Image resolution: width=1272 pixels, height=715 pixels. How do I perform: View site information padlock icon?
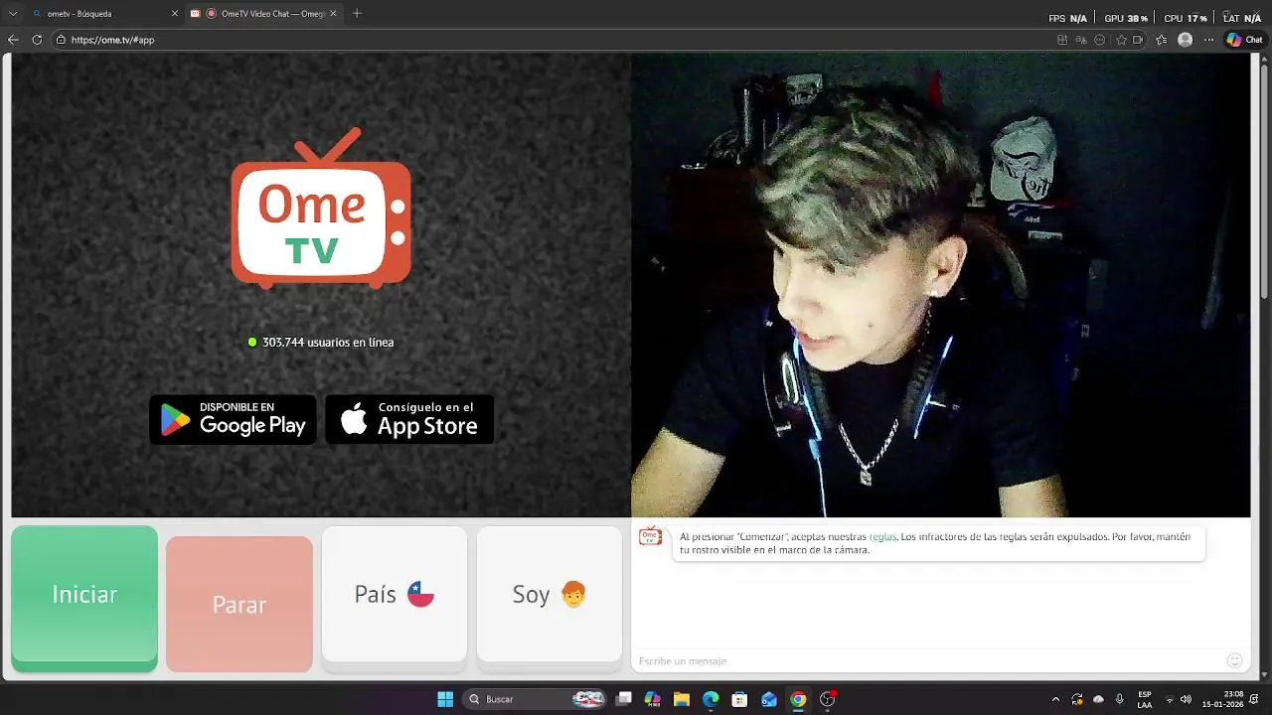[x=61, y=40]
